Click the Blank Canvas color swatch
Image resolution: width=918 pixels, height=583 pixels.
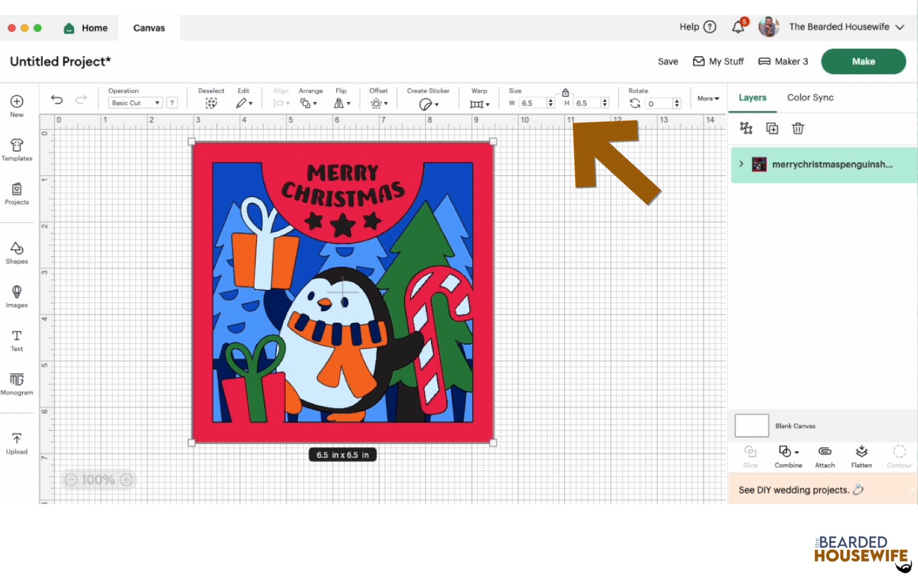pyautogui.click(x=752, y=426)
